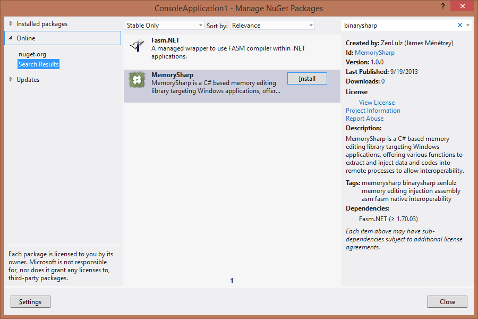Open the search options dropdown arrow
The height and width of the screenshot is (319, 478).
pyautogui.click(x=468, y=26)
